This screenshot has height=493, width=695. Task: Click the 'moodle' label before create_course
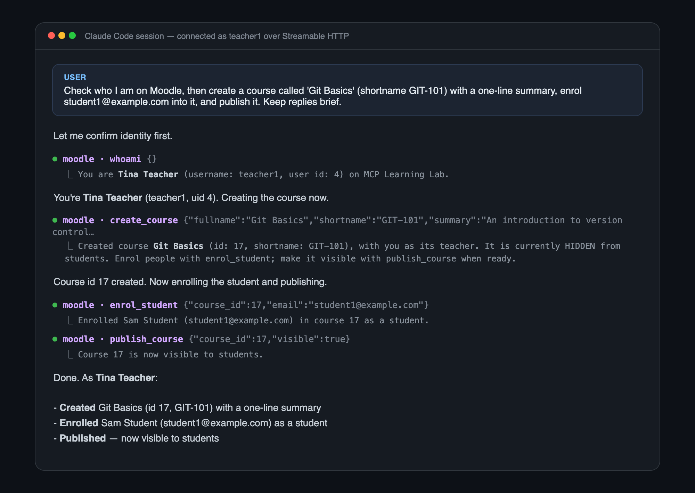[x=79, y=220]
